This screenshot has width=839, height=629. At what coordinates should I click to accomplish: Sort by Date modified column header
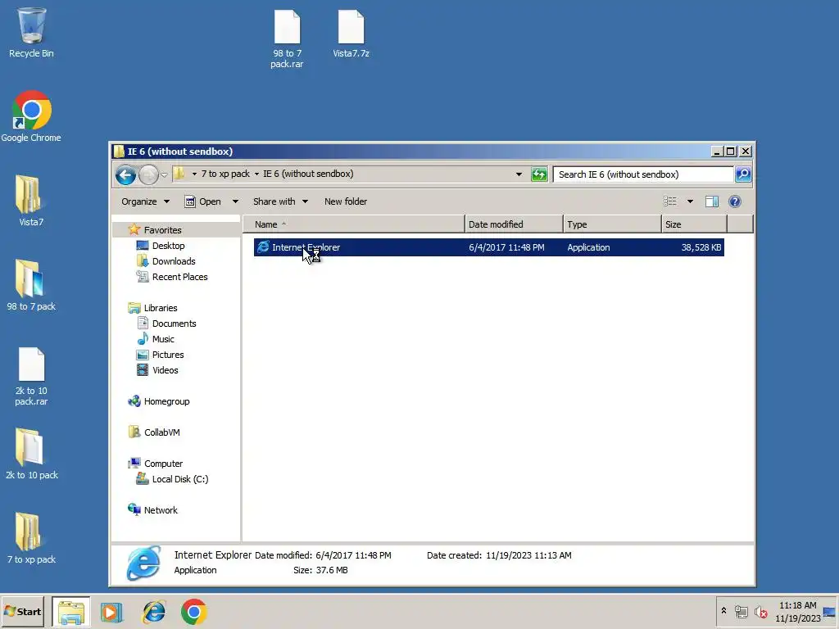tap(514, 224)
